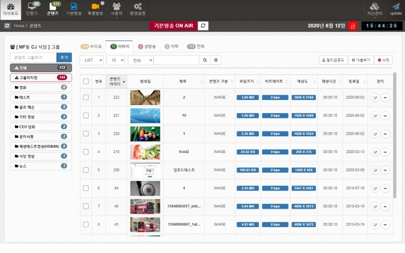405x253 pixels.
Task: Check the box for content ID 221
Action: point(86,115)
